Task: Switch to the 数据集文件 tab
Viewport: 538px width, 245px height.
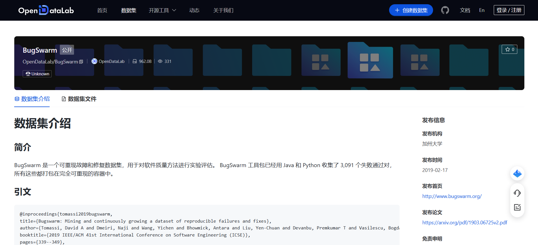Action: click(x=79, y=99)
